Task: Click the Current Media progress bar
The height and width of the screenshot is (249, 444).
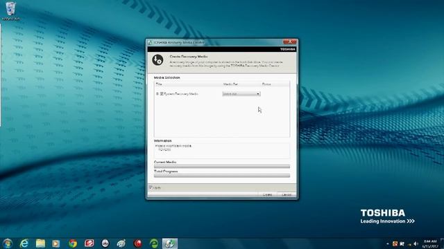Action: [x=222, y=167]
